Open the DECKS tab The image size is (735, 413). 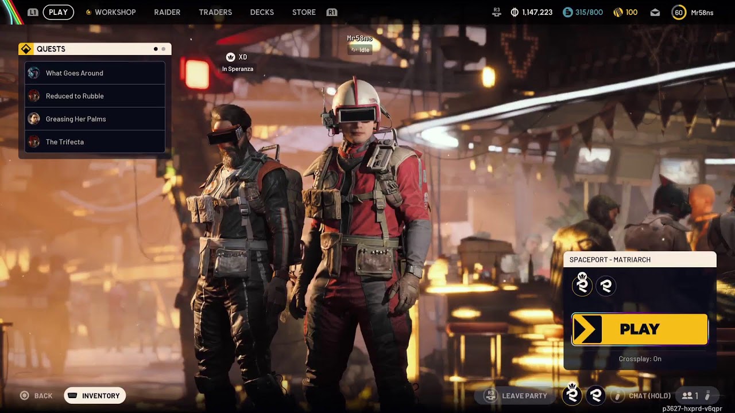262,12
